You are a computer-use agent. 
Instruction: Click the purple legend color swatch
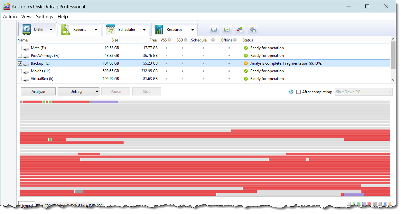click(x=364, y=204)
